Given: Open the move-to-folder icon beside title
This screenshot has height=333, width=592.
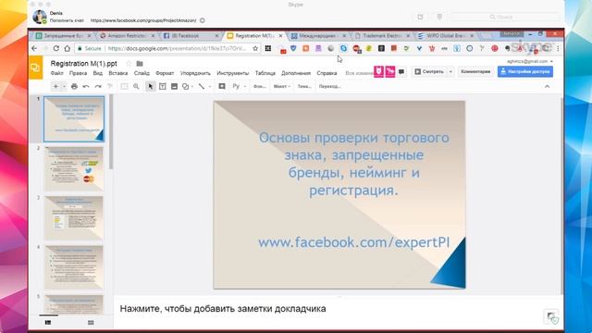Looking at the screenshot, I should (x=140, y=64).
